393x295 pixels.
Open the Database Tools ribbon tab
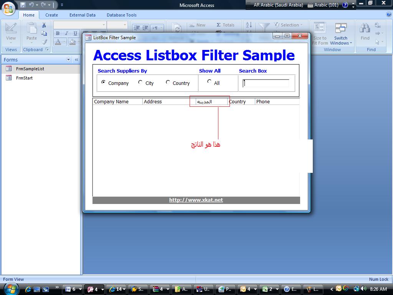pyautogui.click(x=122, y=15)
